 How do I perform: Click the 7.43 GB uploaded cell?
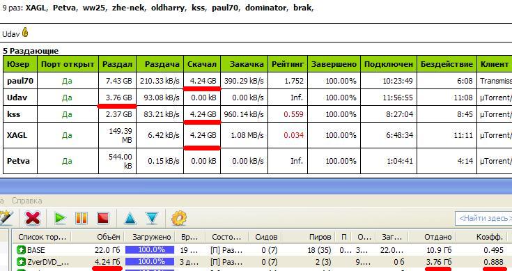(x=118, y=81)
